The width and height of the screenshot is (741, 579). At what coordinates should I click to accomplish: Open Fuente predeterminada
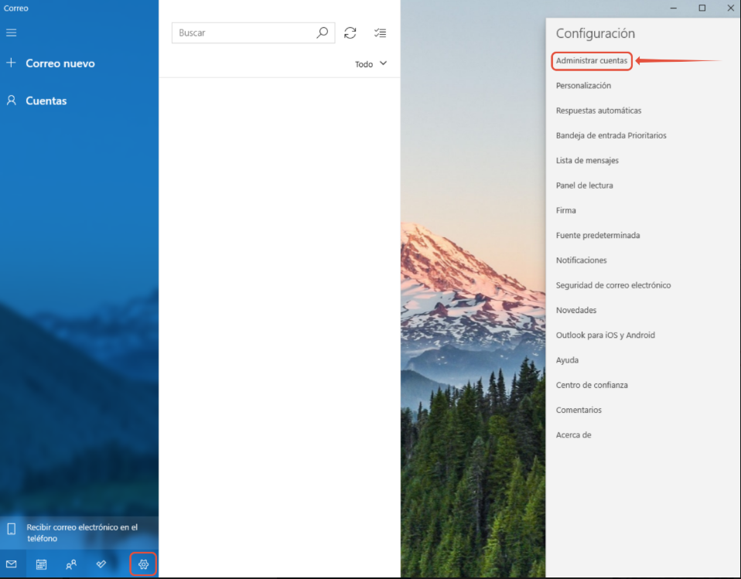pos(598,235)
